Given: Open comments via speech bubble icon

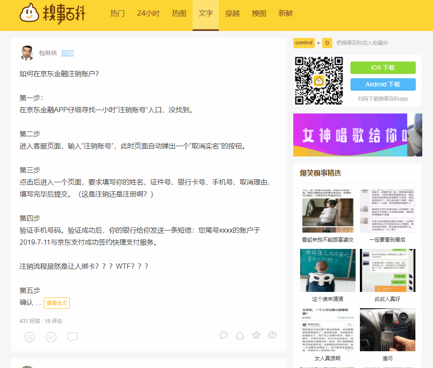Looking at the screenshot, I should (73, 337).
